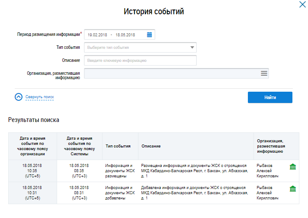This screenshot has height=218, width=308.
Task: Click the circular collapse chevron icon
Action: click(19, 97)
